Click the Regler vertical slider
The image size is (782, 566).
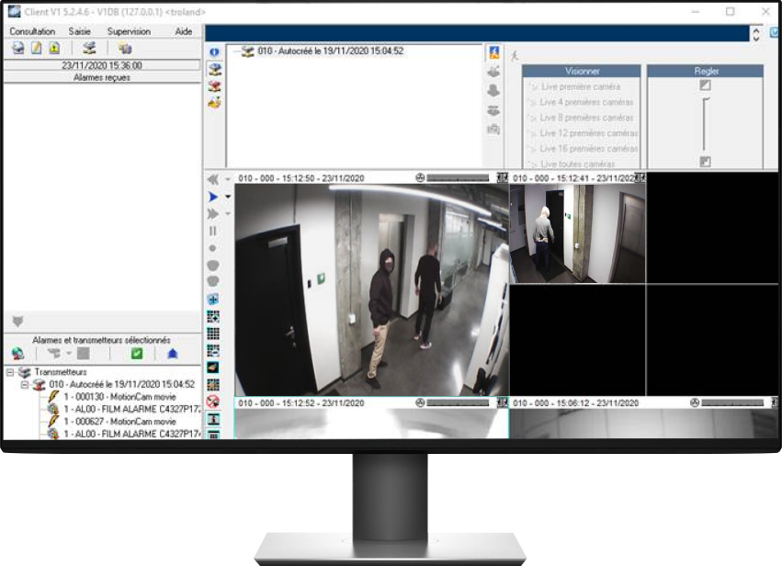[x=704, y=124]
